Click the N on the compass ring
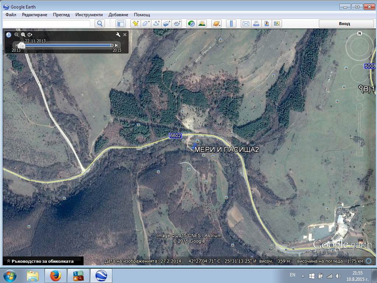The height and width of the screenshot is (283, 377). 359,34
